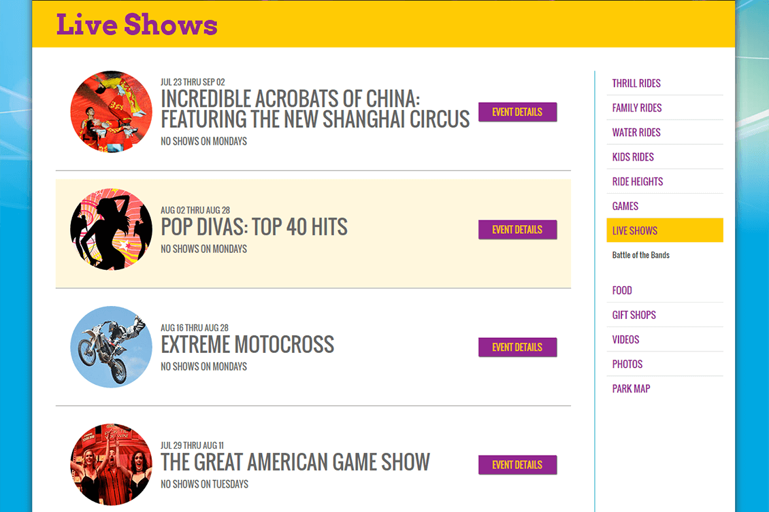Click the 'NO SHOWS ON TUESDAYS' note
The height and width of the screenshot is (512, 769).
coord(205,484)
